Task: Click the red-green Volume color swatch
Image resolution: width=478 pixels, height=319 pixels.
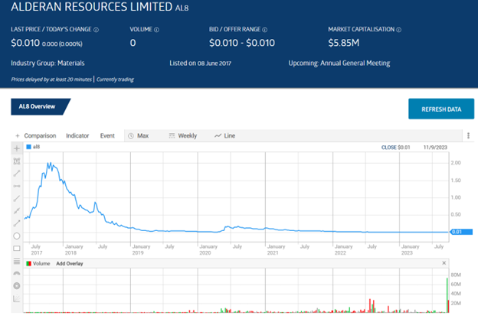Action: [x=28, y=264]
